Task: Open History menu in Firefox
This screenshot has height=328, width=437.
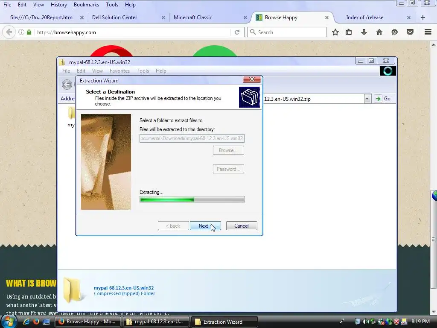Action: click(x=59, y=5)
